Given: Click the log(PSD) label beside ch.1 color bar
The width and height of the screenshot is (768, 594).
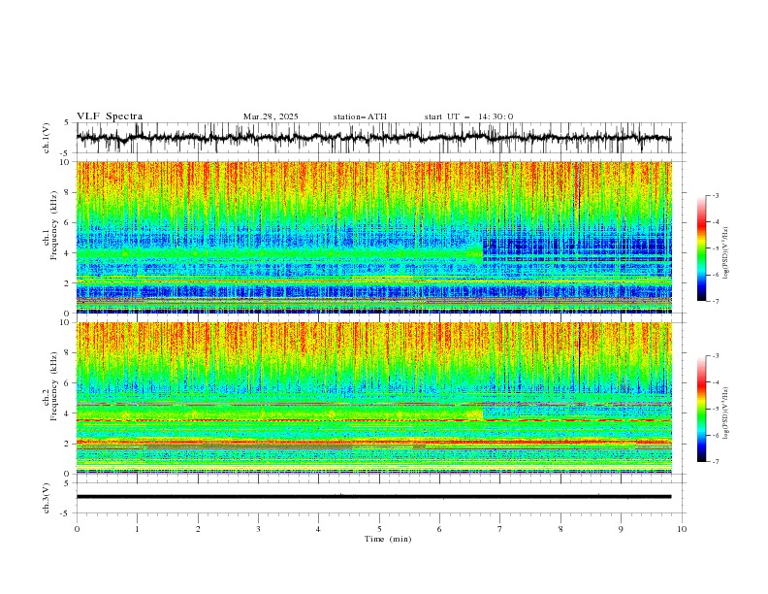Looking at the screenshot, I should [726, 253].
